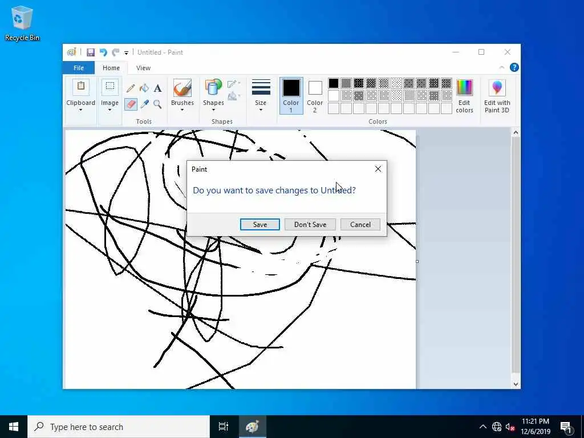Image resolution: width=584 pixels, height=438 pixels.
Task: Select the Color 1 button
Action: [291, 96]
